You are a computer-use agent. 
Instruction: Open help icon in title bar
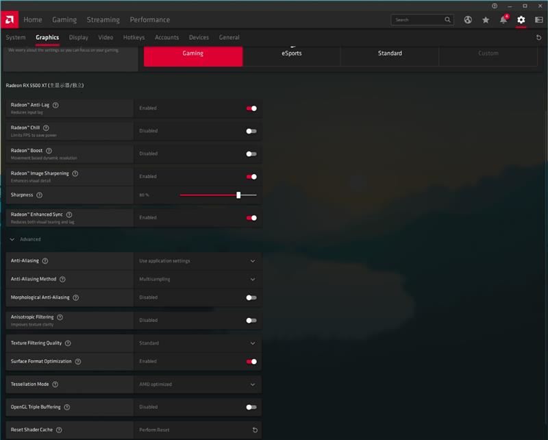point(495,6)
